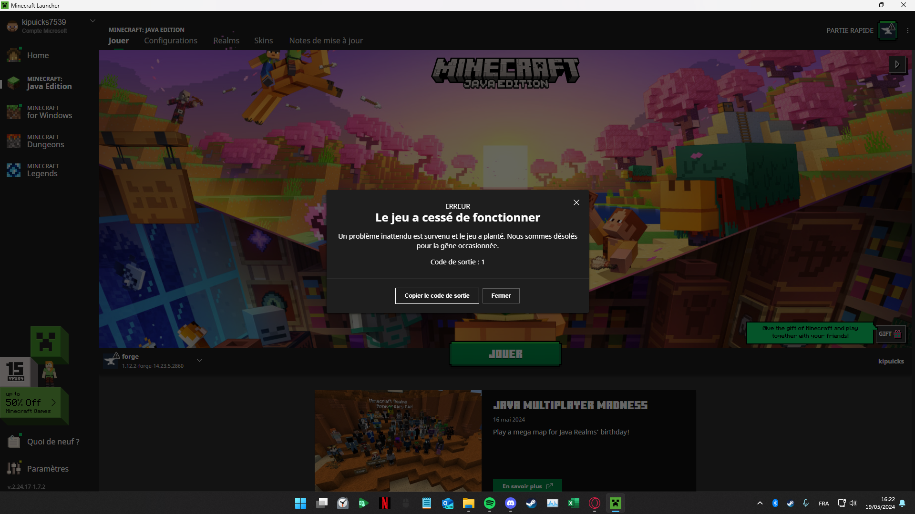Click the Partie rapide quick play icon
This screenshot has height=514, width=915.
click(888, 30)
